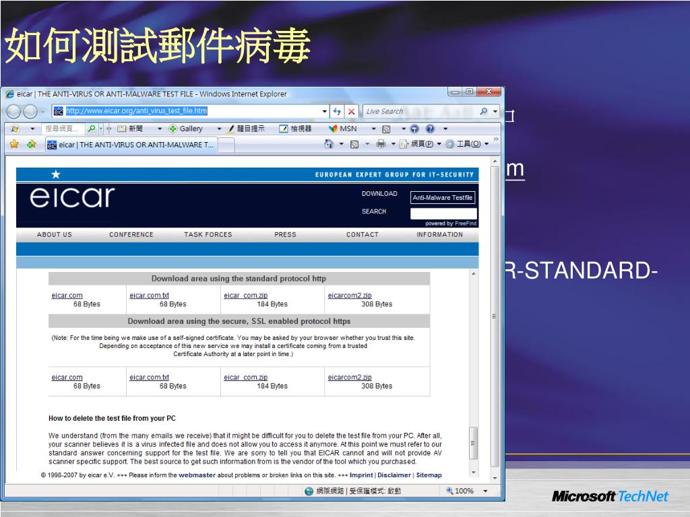The width and height of the screenshot is (690, 517).
Task: Click the Home icon in command bar
Action: pyautogui.click(x=329, y=144)
